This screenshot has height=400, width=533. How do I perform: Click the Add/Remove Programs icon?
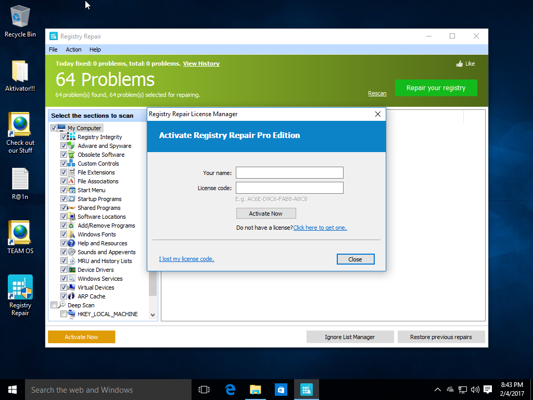click(x=71, y=225)
